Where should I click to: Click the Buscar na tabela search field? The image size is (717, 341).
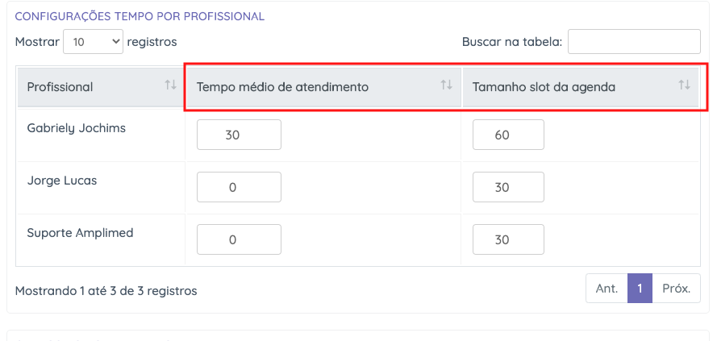[634, 42]
